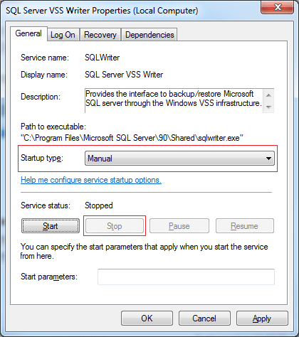Viewport: 299px width, 337px height.
Task: Follow 'Help me configure service startup options' link
Action: click(x=91, y=180)
